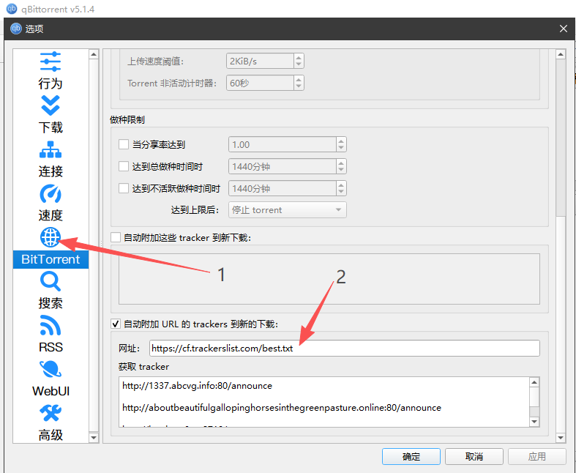Open the 搜索 (Search) magnifier icon
The image size is (576, 473).
pos(51,281)
